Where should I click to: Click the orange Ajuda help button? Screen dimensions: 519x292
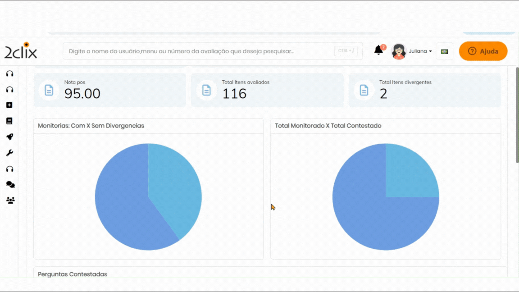pyautogui.click(x=483, y=51)
